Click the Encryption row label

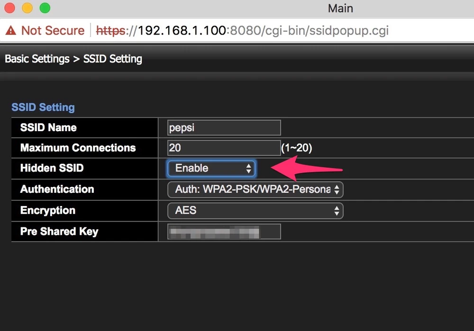pyautogui.click(x=47, y=210)
